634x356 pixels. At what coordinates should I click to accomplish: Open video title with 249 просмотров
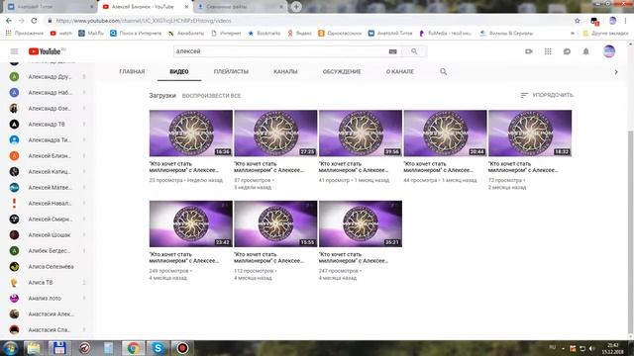(184, 257)
